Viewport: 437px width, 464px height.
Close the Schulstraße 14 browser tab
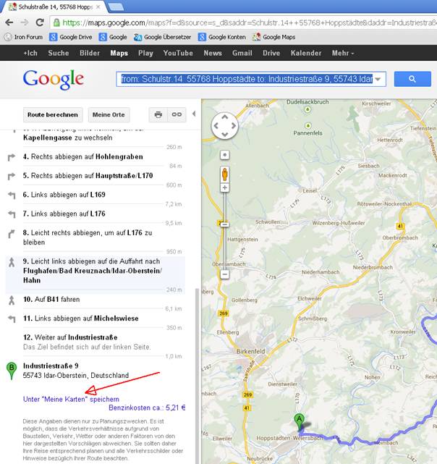[98, 7]
